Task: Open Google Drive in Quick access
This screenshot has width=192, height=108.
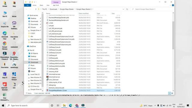Action: tap(35, 30)
